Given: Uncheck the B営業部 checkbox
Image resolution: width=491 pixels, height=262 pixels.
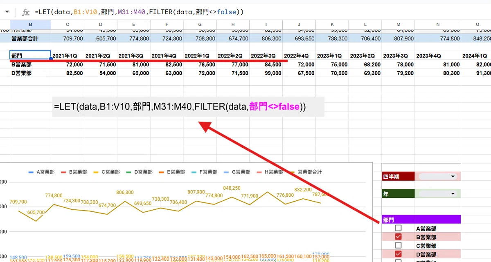Looking at the screenshot, I should [x=398, y=237].
